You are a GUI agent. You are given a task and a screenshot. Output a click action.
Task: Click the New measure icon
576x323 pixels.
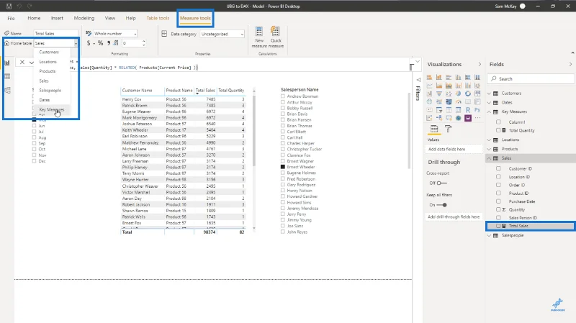coord(259,31)
